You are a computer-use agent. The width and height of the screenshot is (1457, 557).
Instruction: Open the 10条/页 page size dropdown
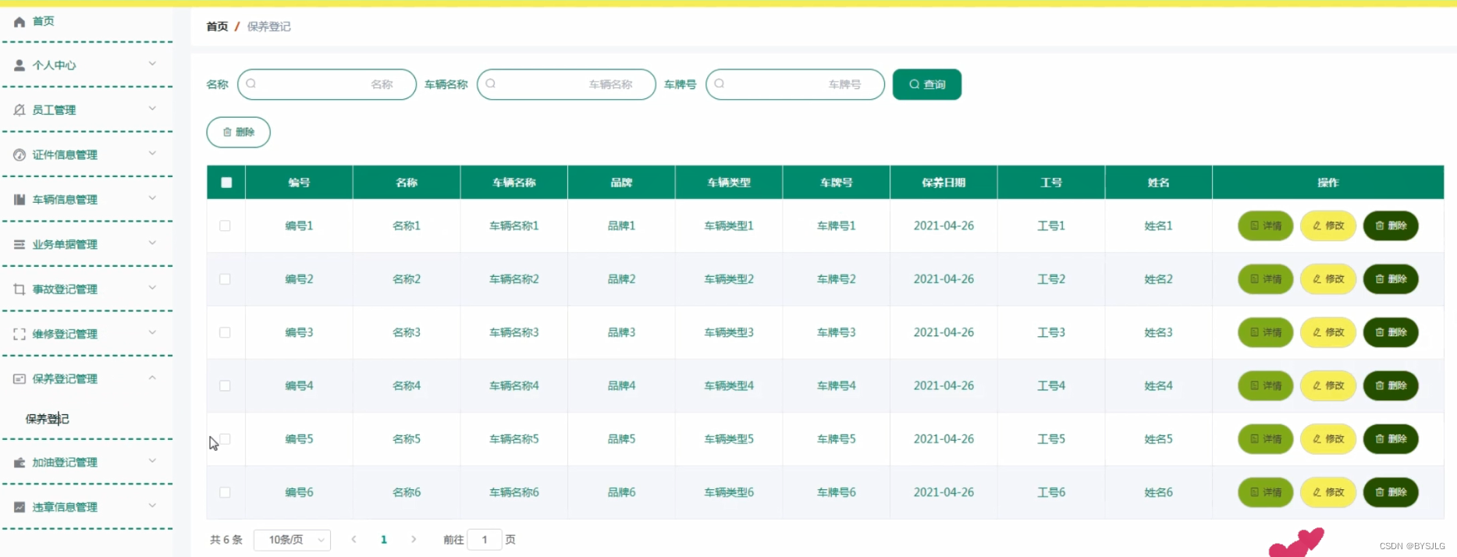click(293, 540)
